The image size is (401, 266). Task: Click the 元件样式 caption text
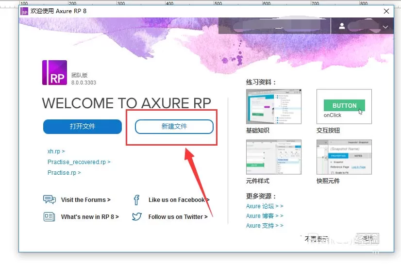tap(257, 181)
